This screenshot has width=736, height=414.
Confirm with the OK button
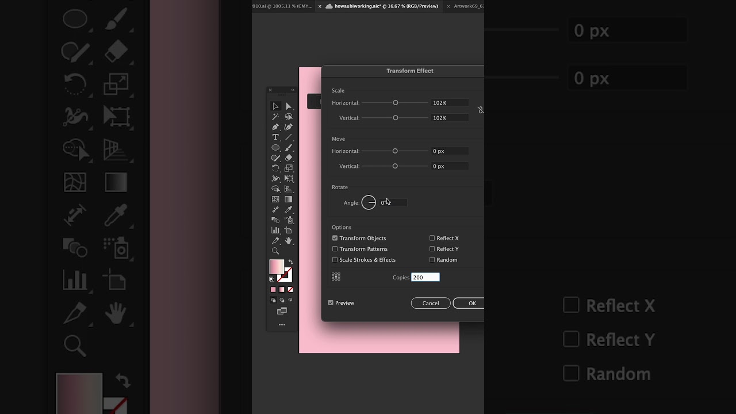469,303
